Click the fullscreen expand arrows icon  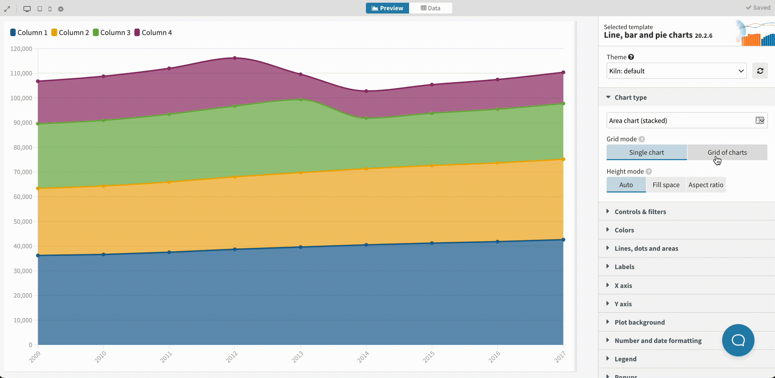pyautogui.click(x=7, y=9)
